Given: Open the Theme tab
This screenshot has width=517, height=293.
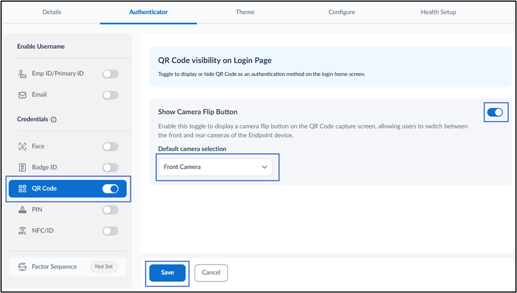Looking at the screenshot, I should pos(245,12).
